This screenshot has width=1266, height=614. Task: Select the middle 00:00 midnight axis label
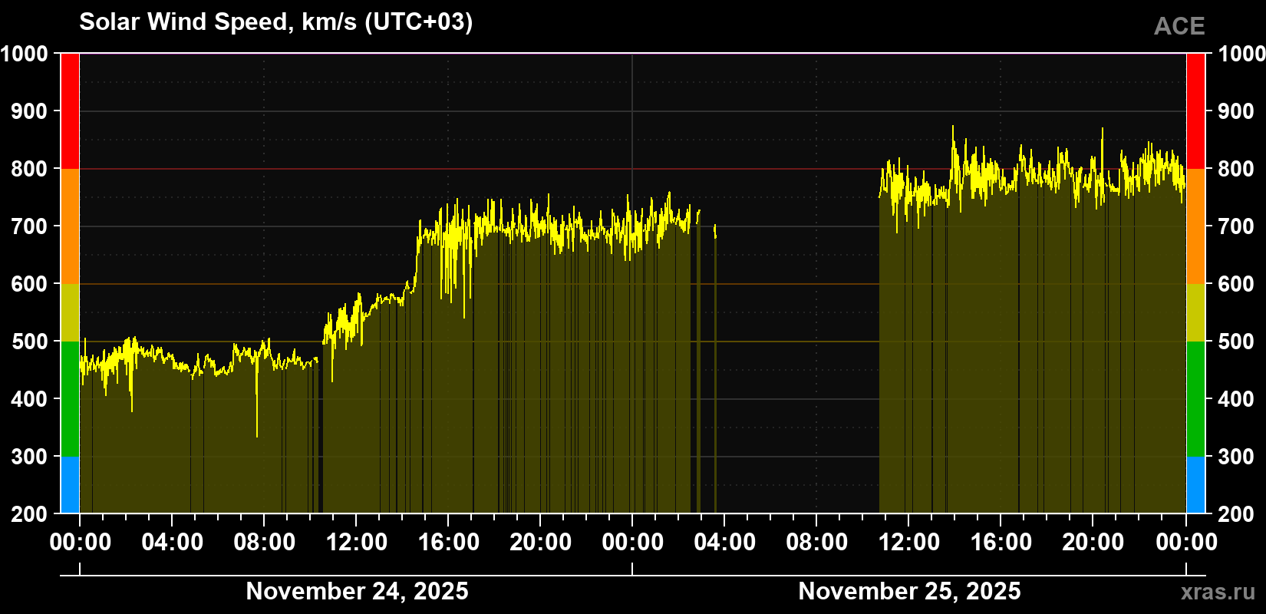tap(632, 542)
